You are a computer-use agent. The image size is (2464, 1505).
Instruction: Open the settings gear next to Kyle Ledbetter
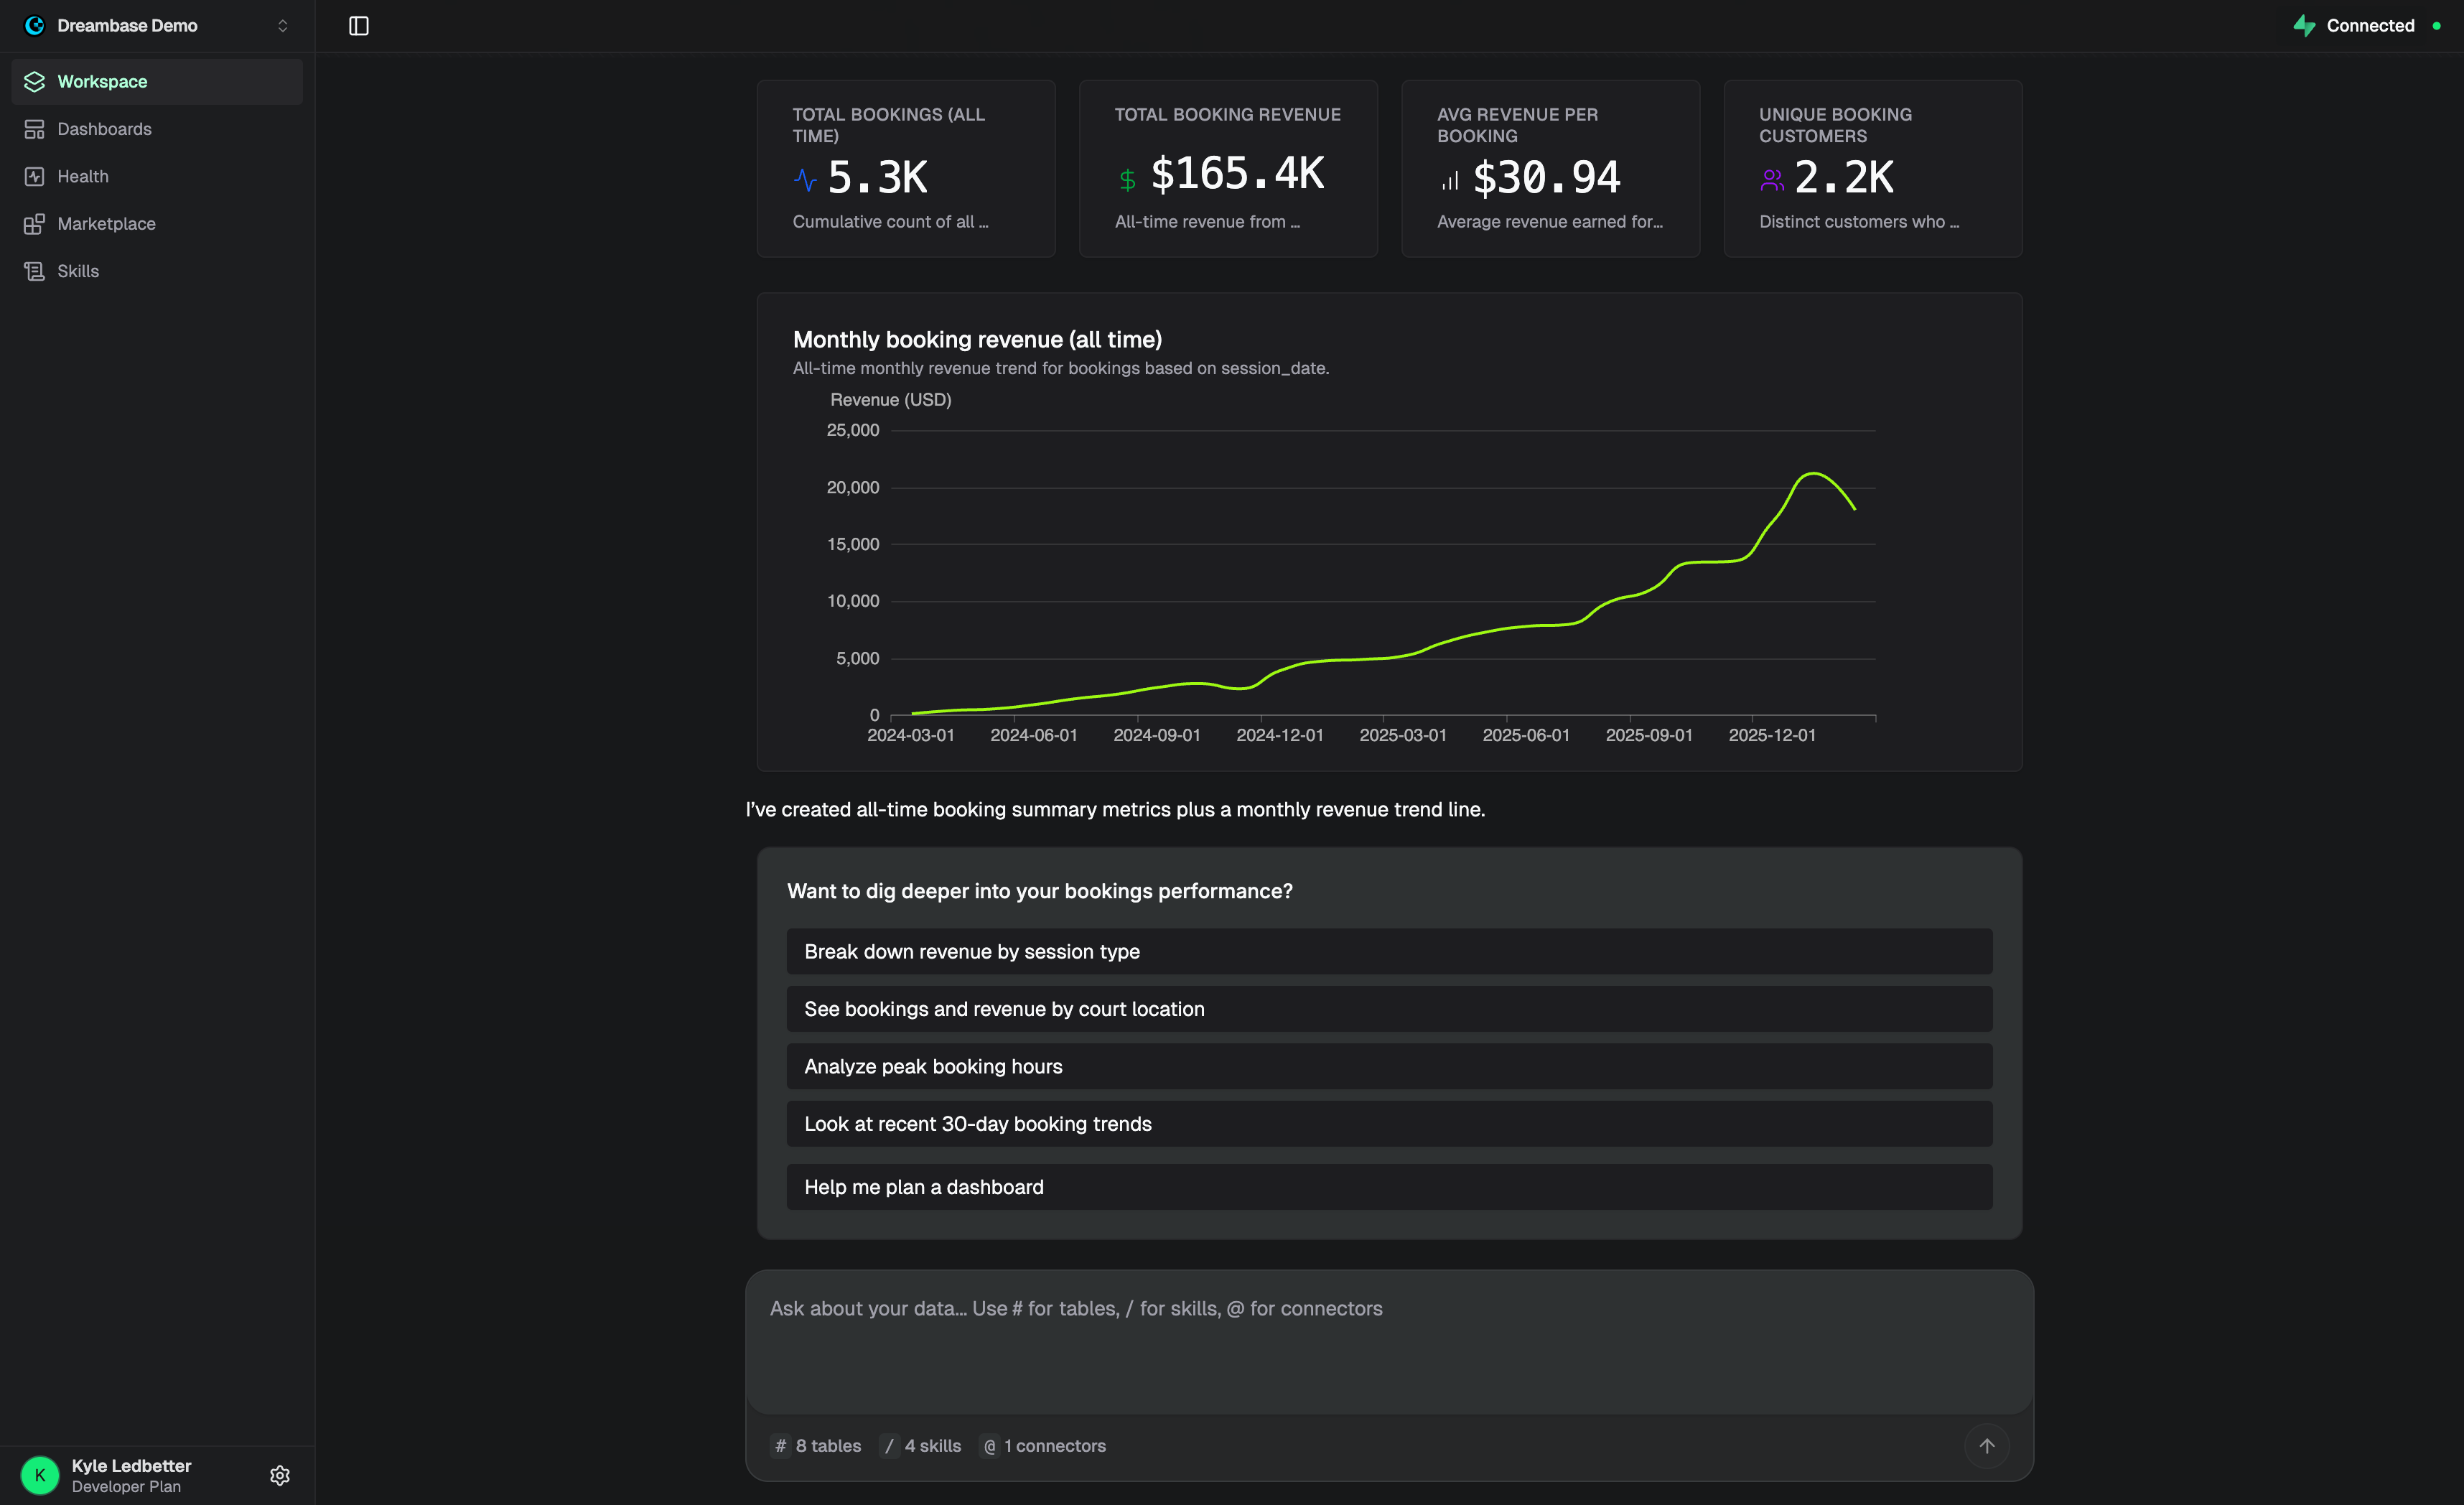pyautogui.click(x=280, y=1475)
